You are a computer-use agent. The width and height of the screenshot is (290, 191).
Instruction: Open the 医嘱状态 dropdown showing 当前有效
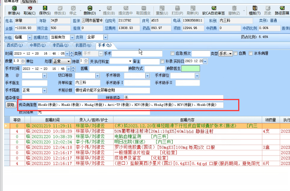click(72, 37)
